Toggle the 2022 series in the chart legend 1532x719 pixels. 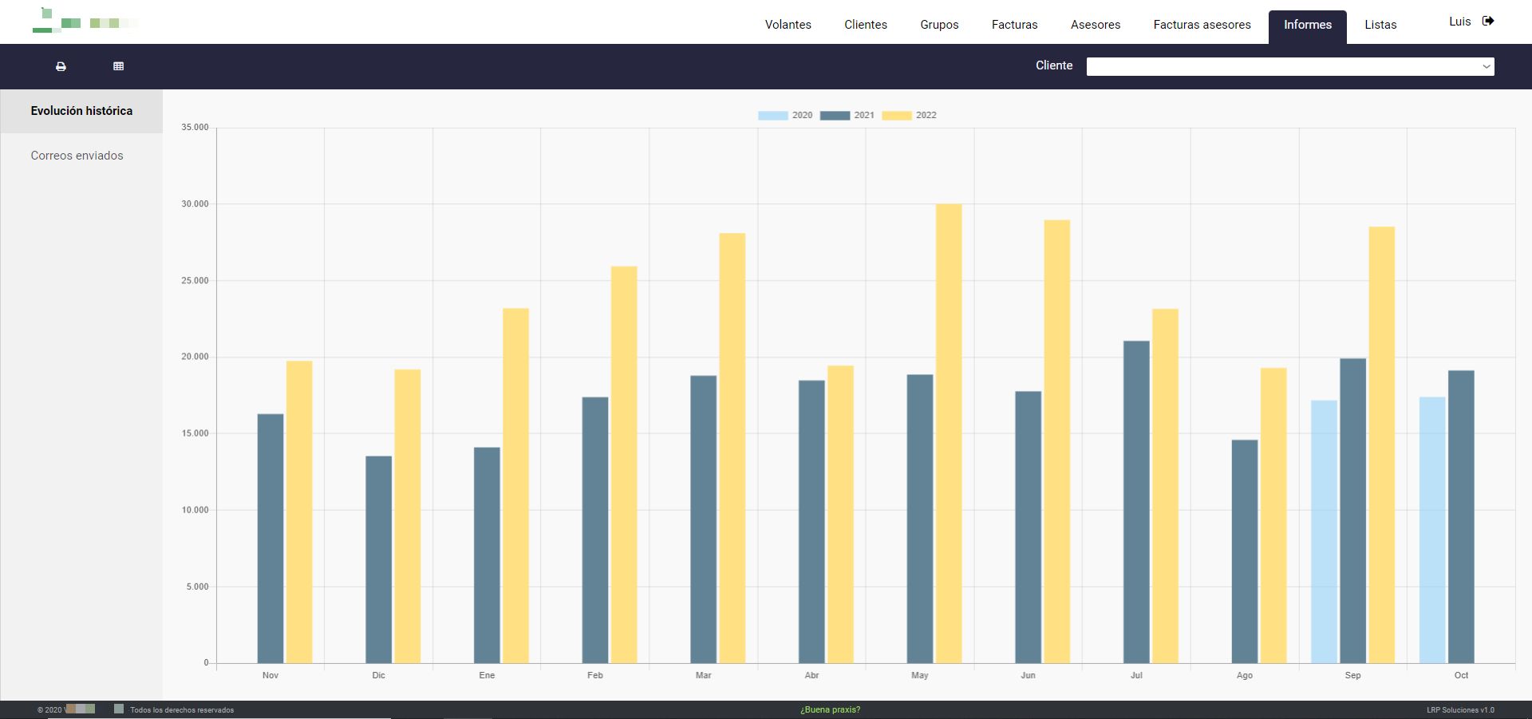[909, 116]
